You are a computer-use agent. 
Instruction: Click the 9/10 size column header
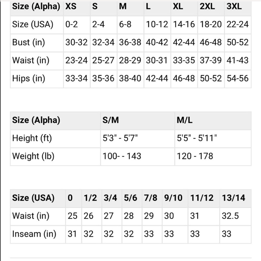173,198
